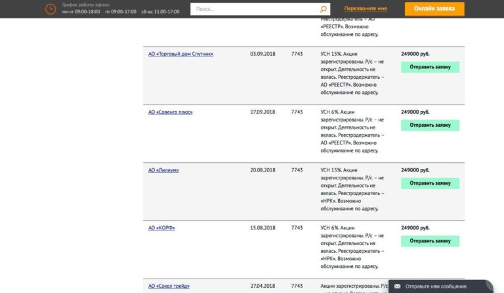Click the search magnifier icon

pos(324,9)
